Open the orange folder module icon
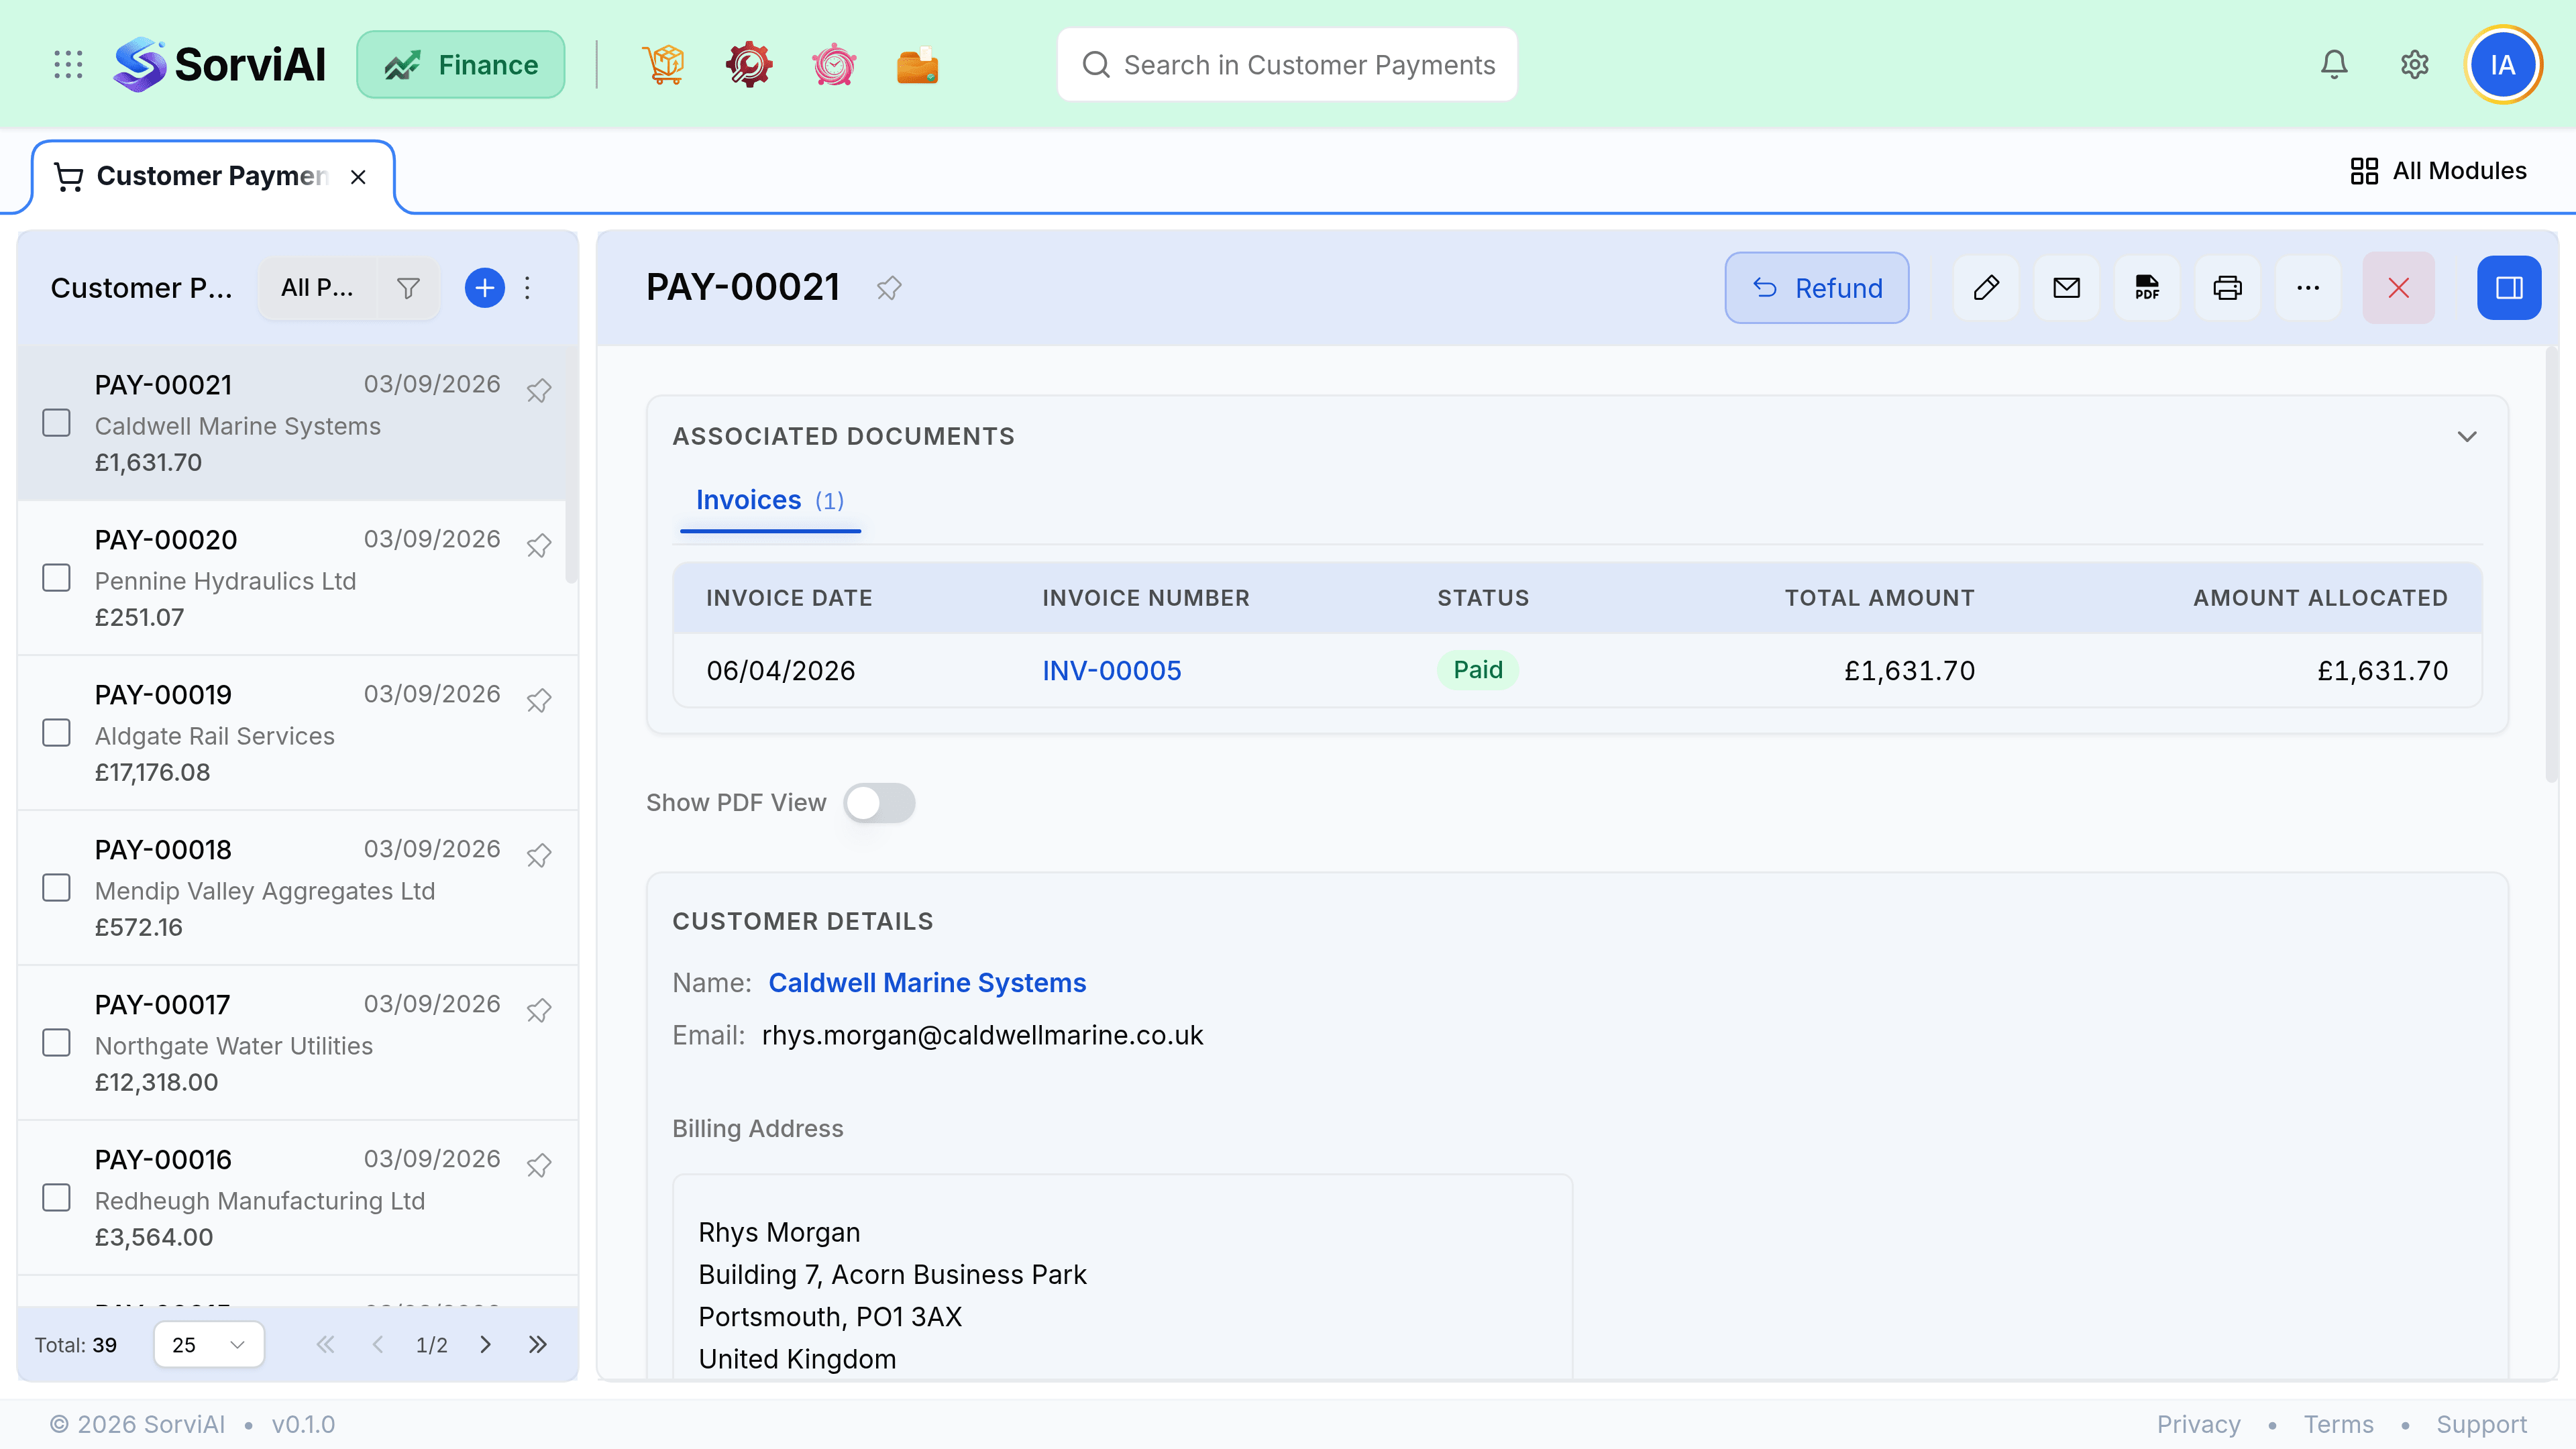 (917, 65)
